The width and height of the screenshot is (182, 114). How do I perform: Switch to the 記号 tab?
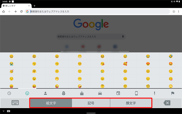(91, 103)
